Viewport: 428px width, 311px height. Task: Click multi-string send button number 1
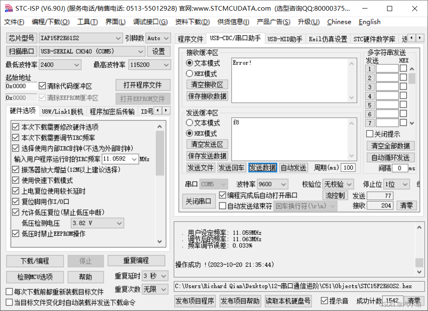coord(370,69)
